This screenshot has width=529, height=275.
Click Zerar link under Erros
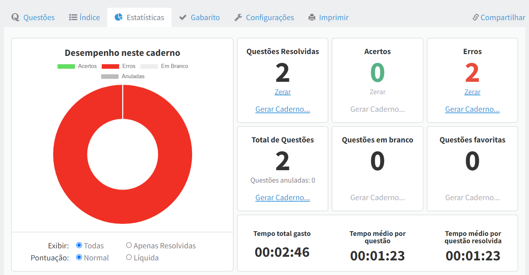(x=472, y=92)
